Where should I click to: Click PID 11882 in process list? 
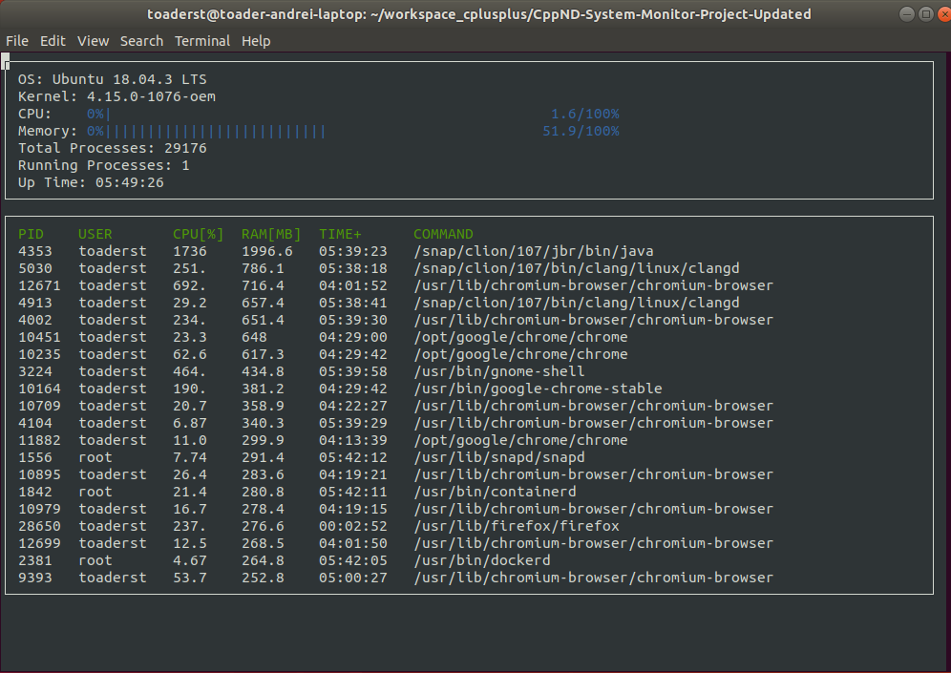39,440
